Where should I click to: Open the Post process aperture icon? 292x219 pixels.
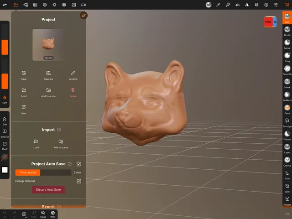click(x=64, y=5)
